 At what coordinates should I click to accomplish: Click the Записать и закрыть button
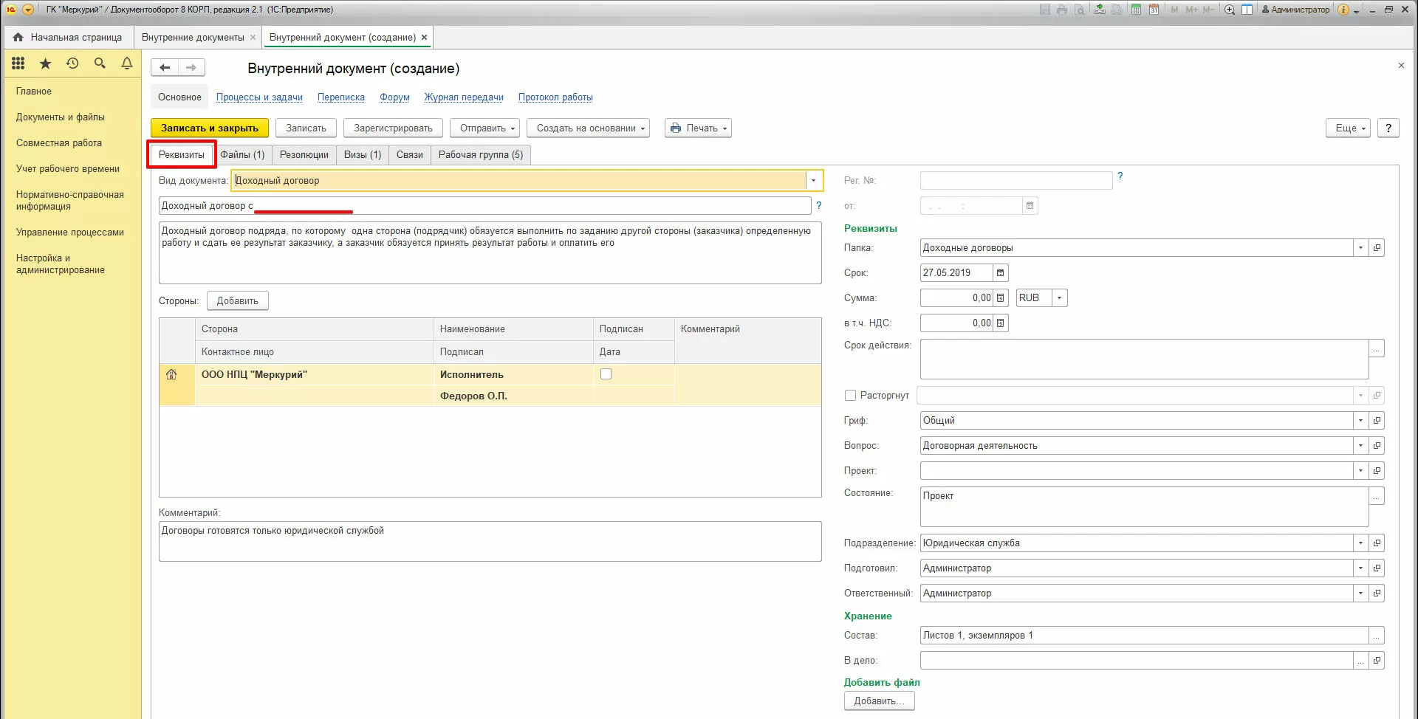pos(210,128)
